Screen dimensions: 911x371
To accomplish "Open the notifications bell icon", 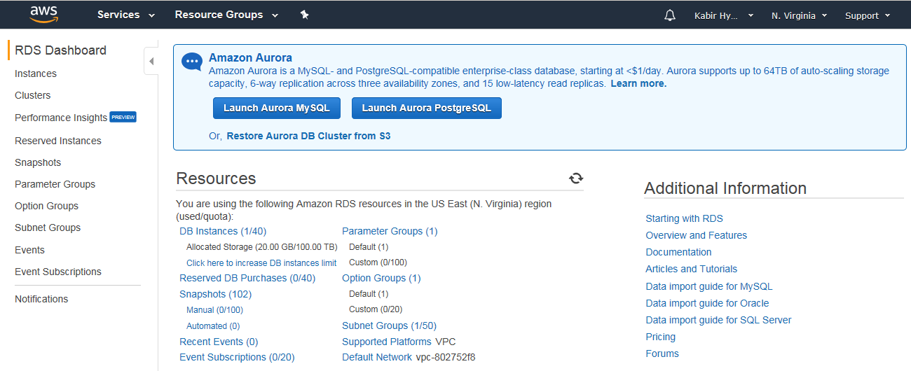I will click(x=670, y=15).
